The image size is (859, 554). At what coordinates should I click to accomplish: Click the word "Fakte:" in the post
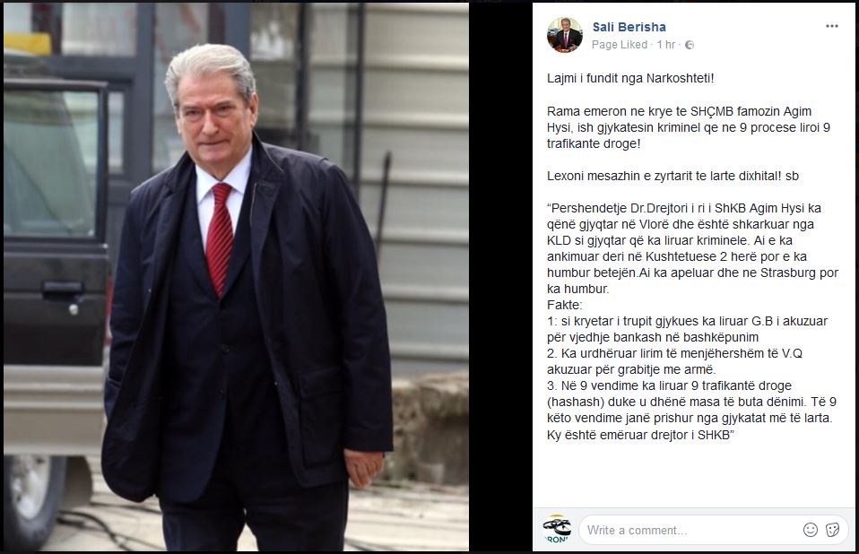[564, 306]
